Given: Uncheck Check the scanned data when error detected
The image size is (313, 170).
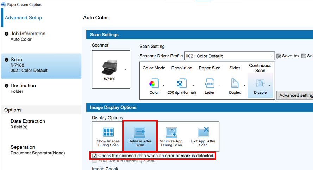Looking at the screenshot, I should (x=95, y=156).
